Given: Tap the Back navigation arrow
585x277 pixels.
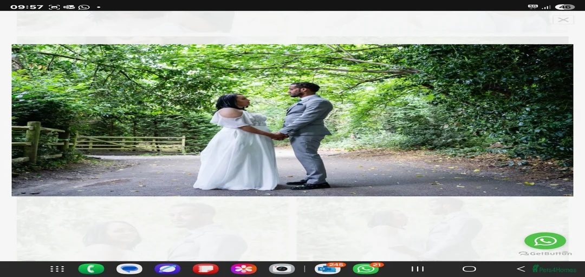Looking at the screenshot, I should (x=521, y=269).
